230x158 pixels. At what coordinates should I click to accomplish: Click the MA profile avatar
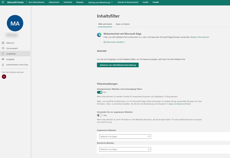coord(15,23)
